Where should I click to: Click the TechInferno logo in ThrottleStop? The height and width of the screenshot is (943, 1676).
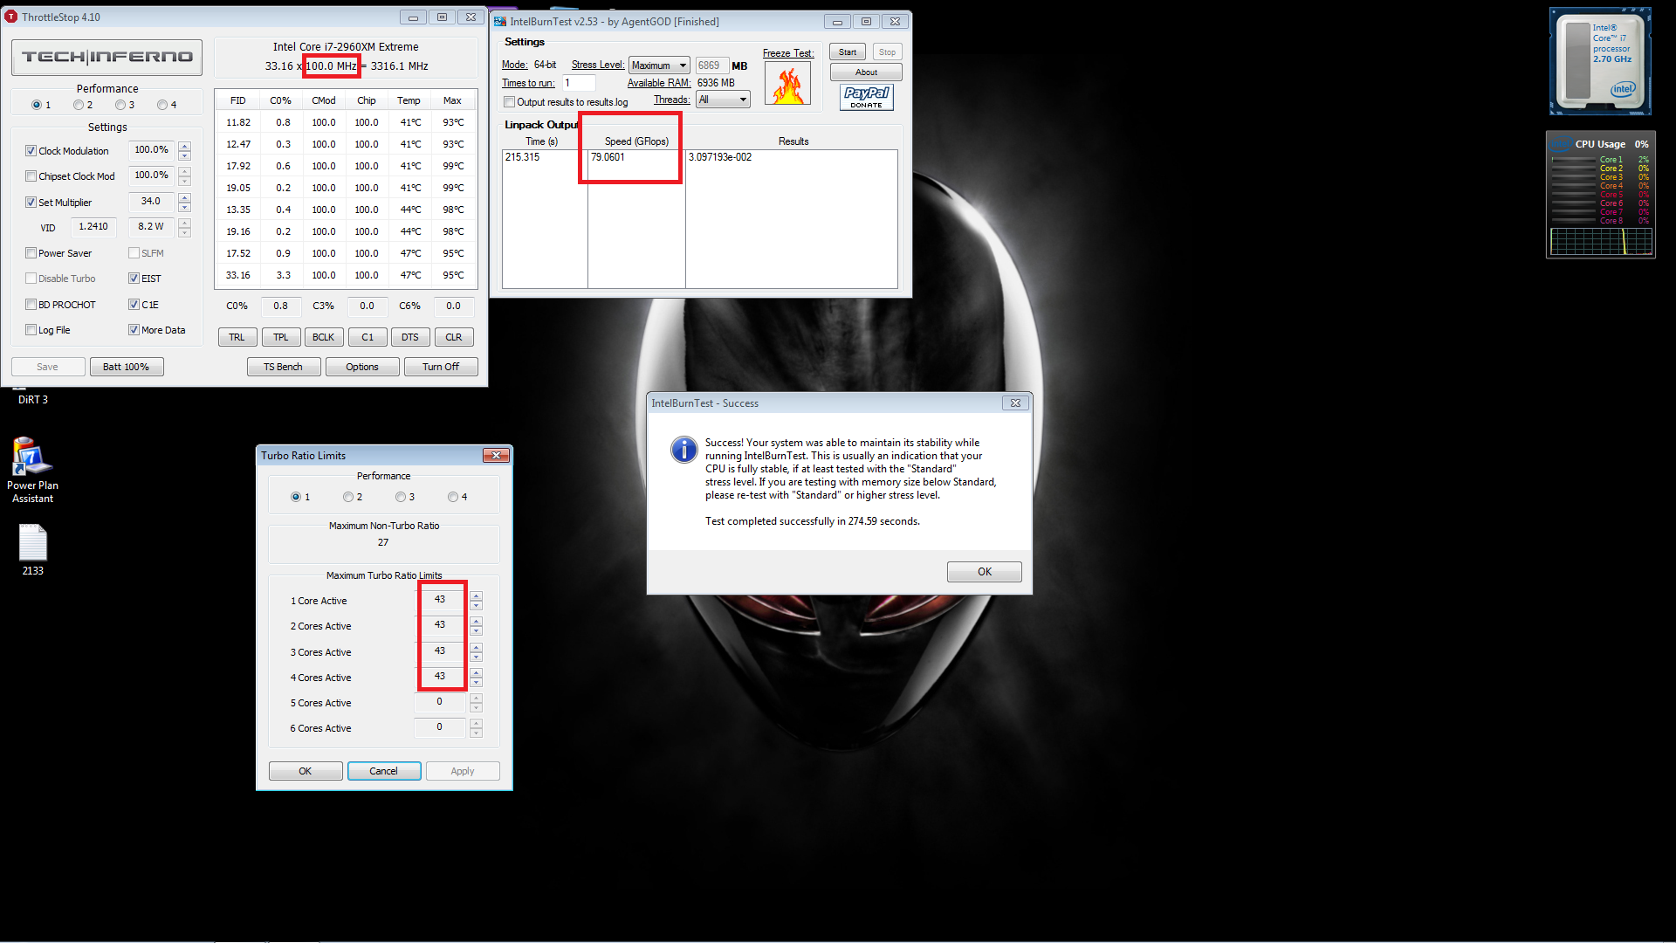click(106, 58)
